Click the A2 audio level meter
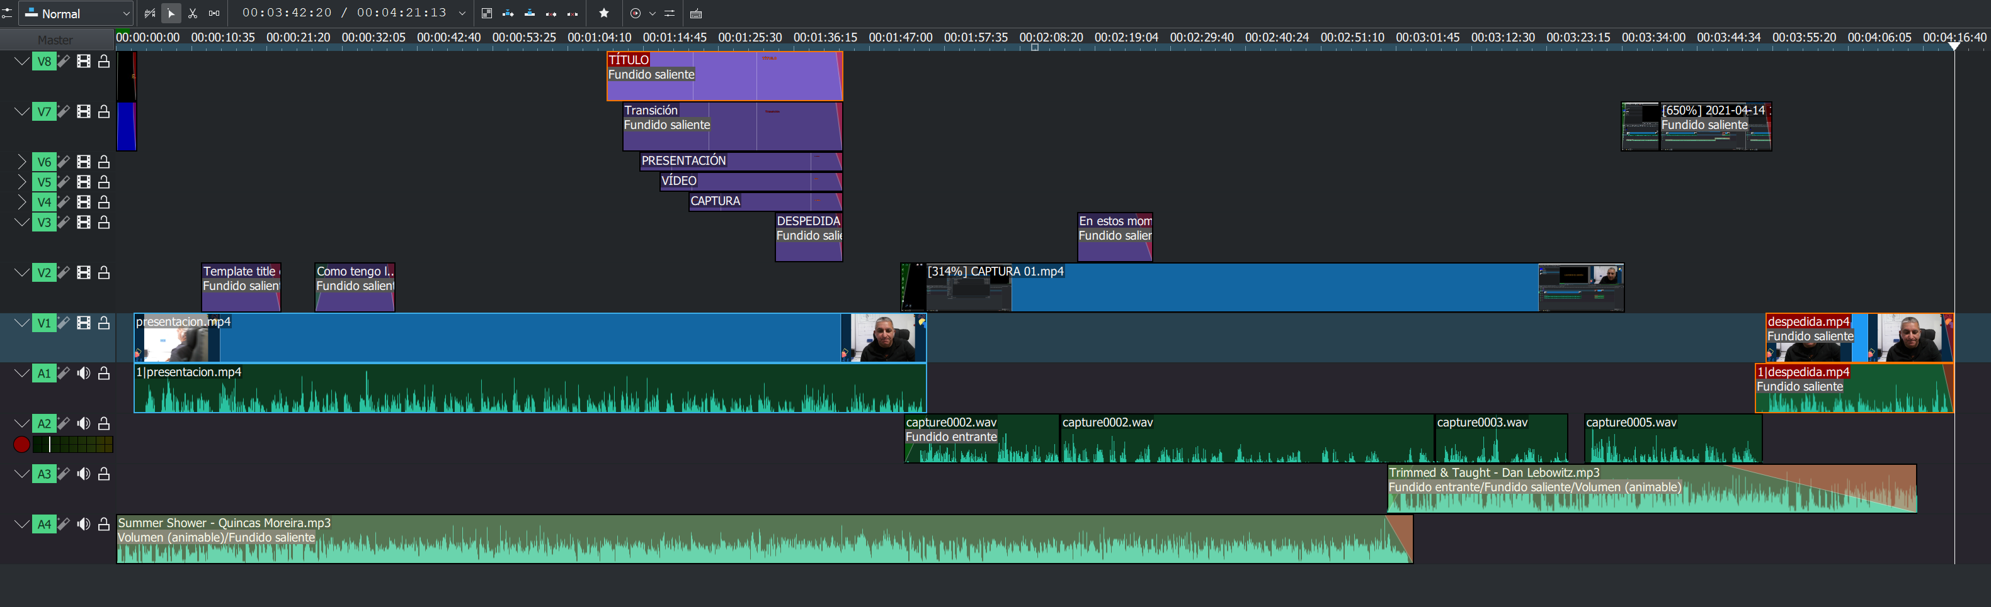 (x=72, y=444)
